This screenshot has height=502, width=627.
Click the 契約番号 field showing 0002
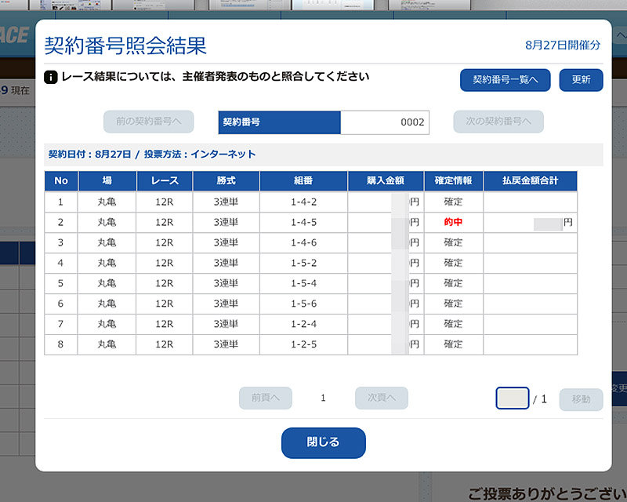coord(384,122)
